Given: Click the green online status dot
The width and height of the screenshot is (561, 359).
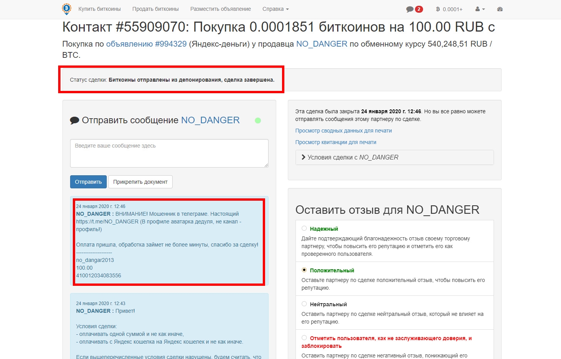Looking at the screenshot, I should (x=258, y=121).
